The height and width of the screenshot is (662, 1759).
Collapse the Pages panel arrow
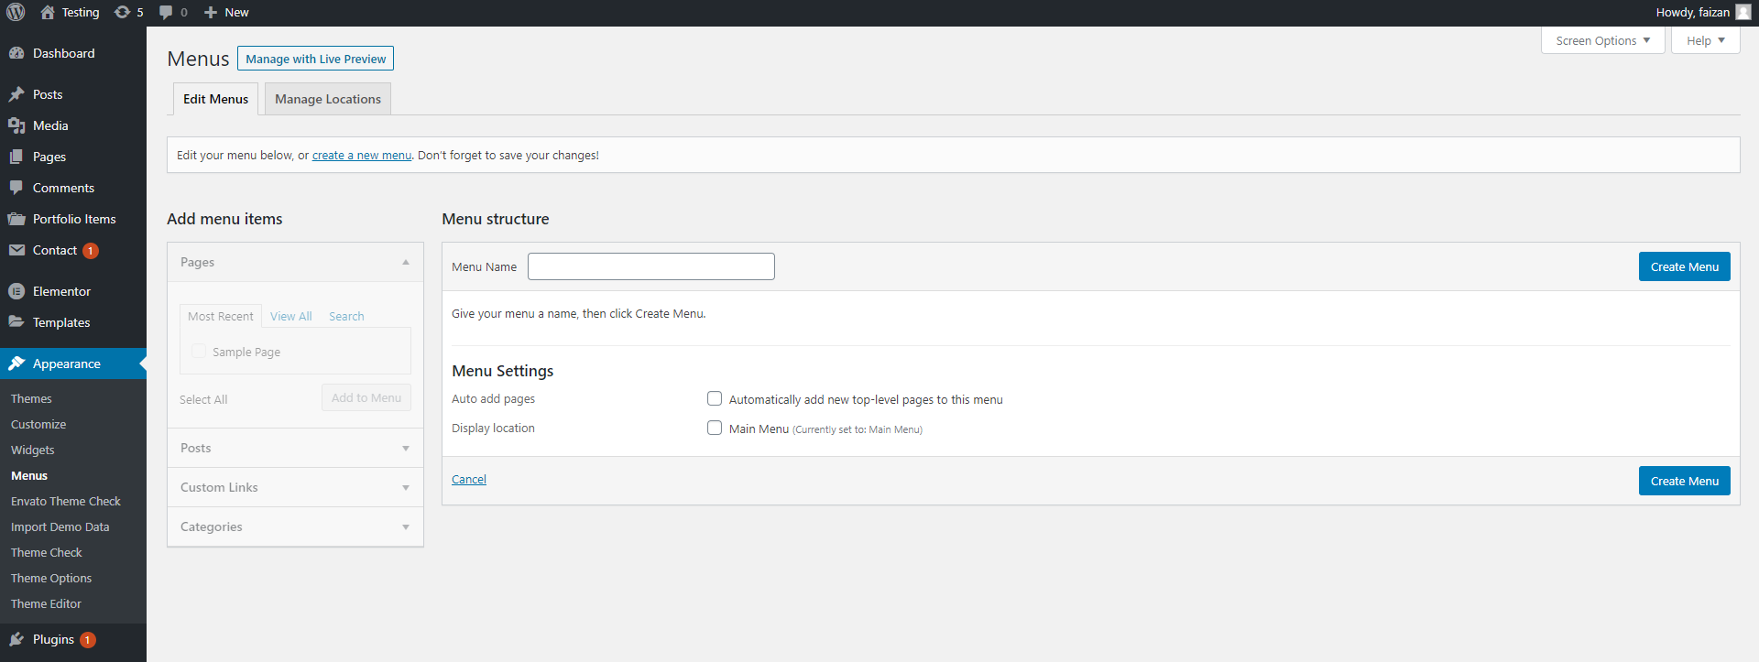pos(406,263)
